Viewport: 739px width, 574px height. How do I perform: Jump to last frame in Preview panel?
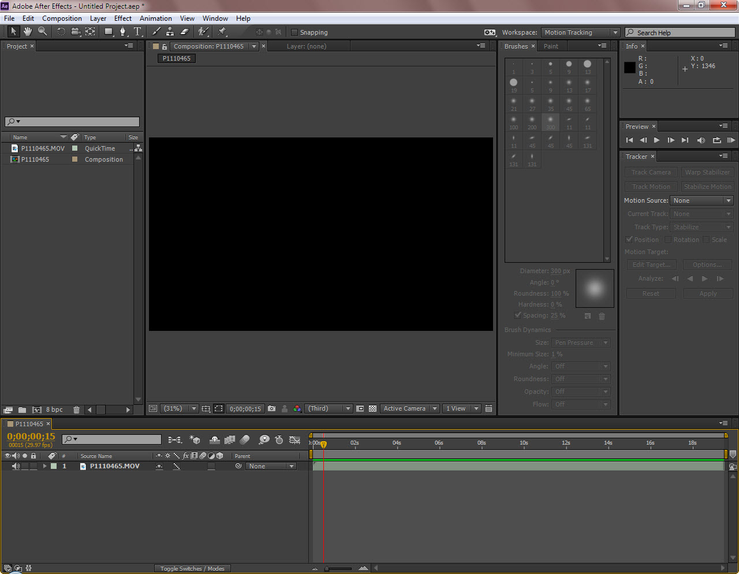coord(685,140)
